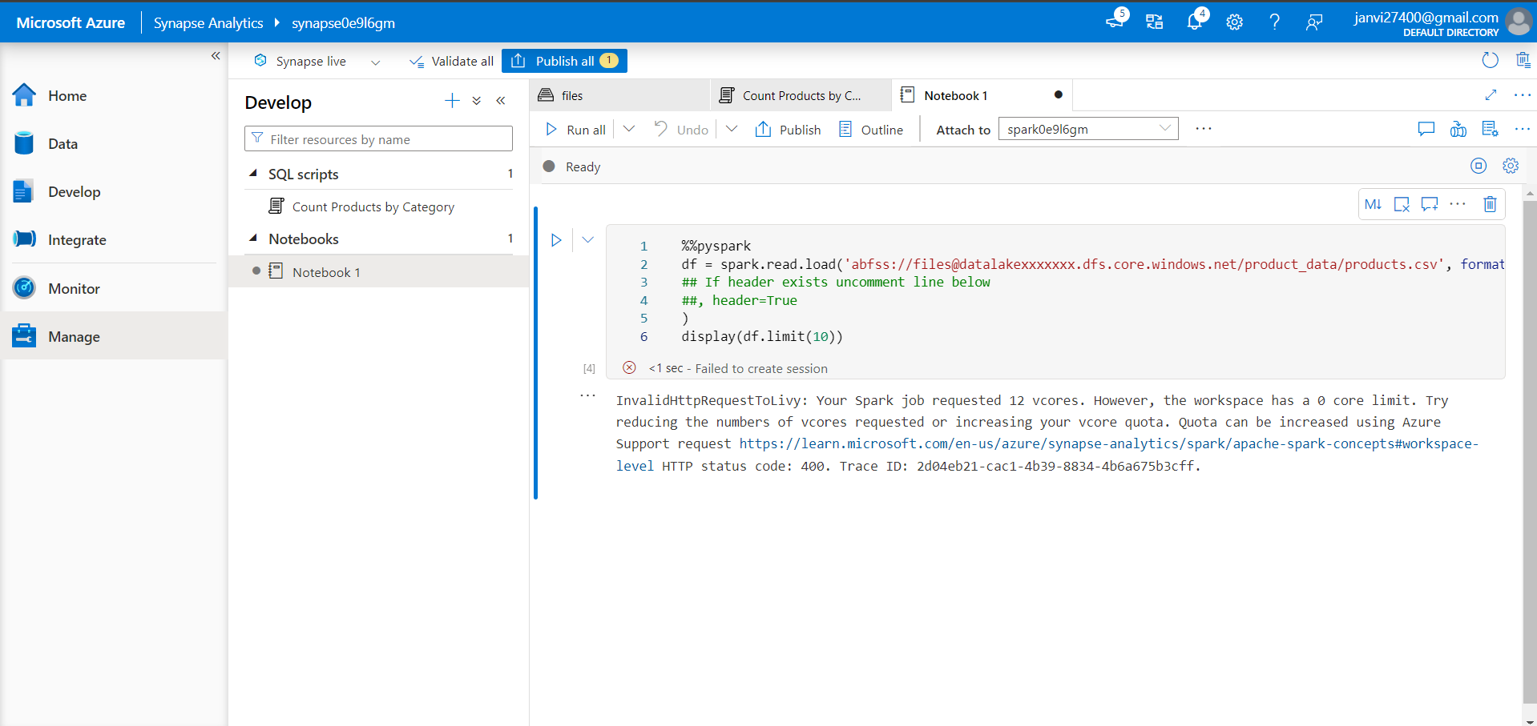The height and width of the screenshot is (726, 1537).
Task: Run the code cell with play icon
Action: pos(556,240)
